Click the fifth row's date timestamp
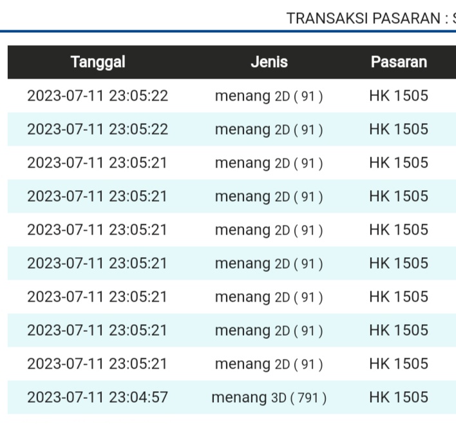The height and width of the screenshot is (424, 456). click(97, 230)
